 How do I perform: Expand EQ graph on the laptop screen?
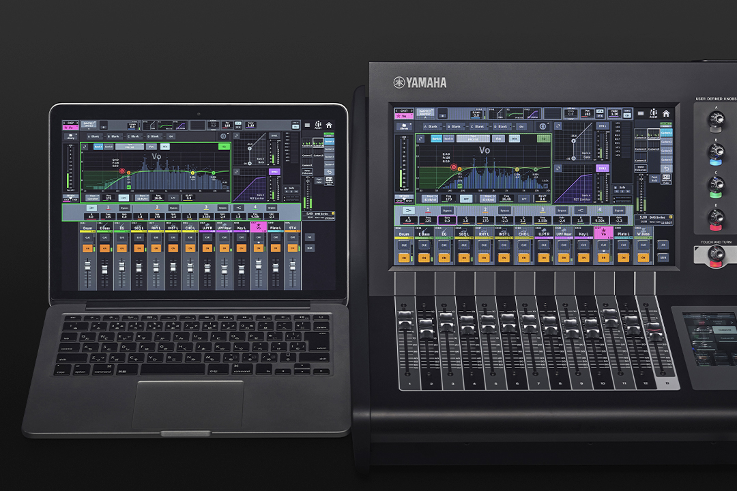[x=85, y=147]
